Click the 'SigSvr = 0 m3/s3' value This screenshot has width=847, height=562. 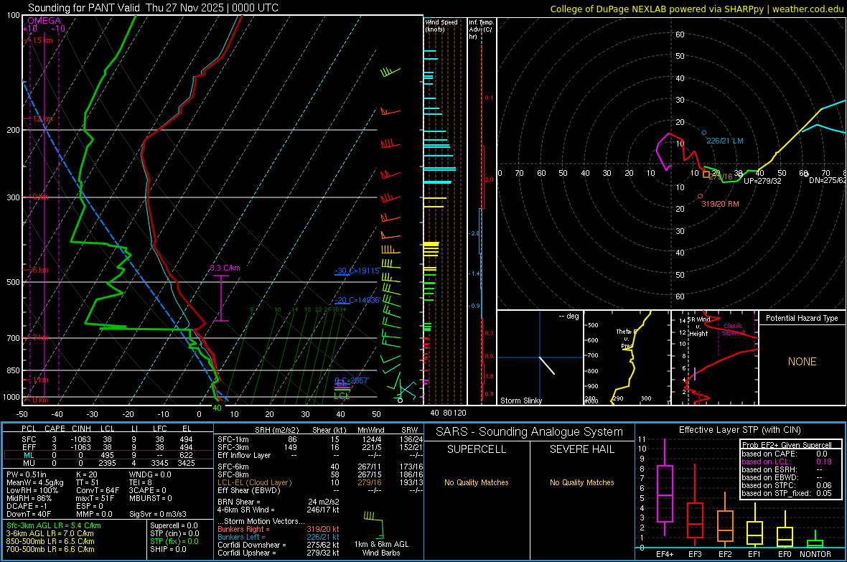[x=158, y=514]
